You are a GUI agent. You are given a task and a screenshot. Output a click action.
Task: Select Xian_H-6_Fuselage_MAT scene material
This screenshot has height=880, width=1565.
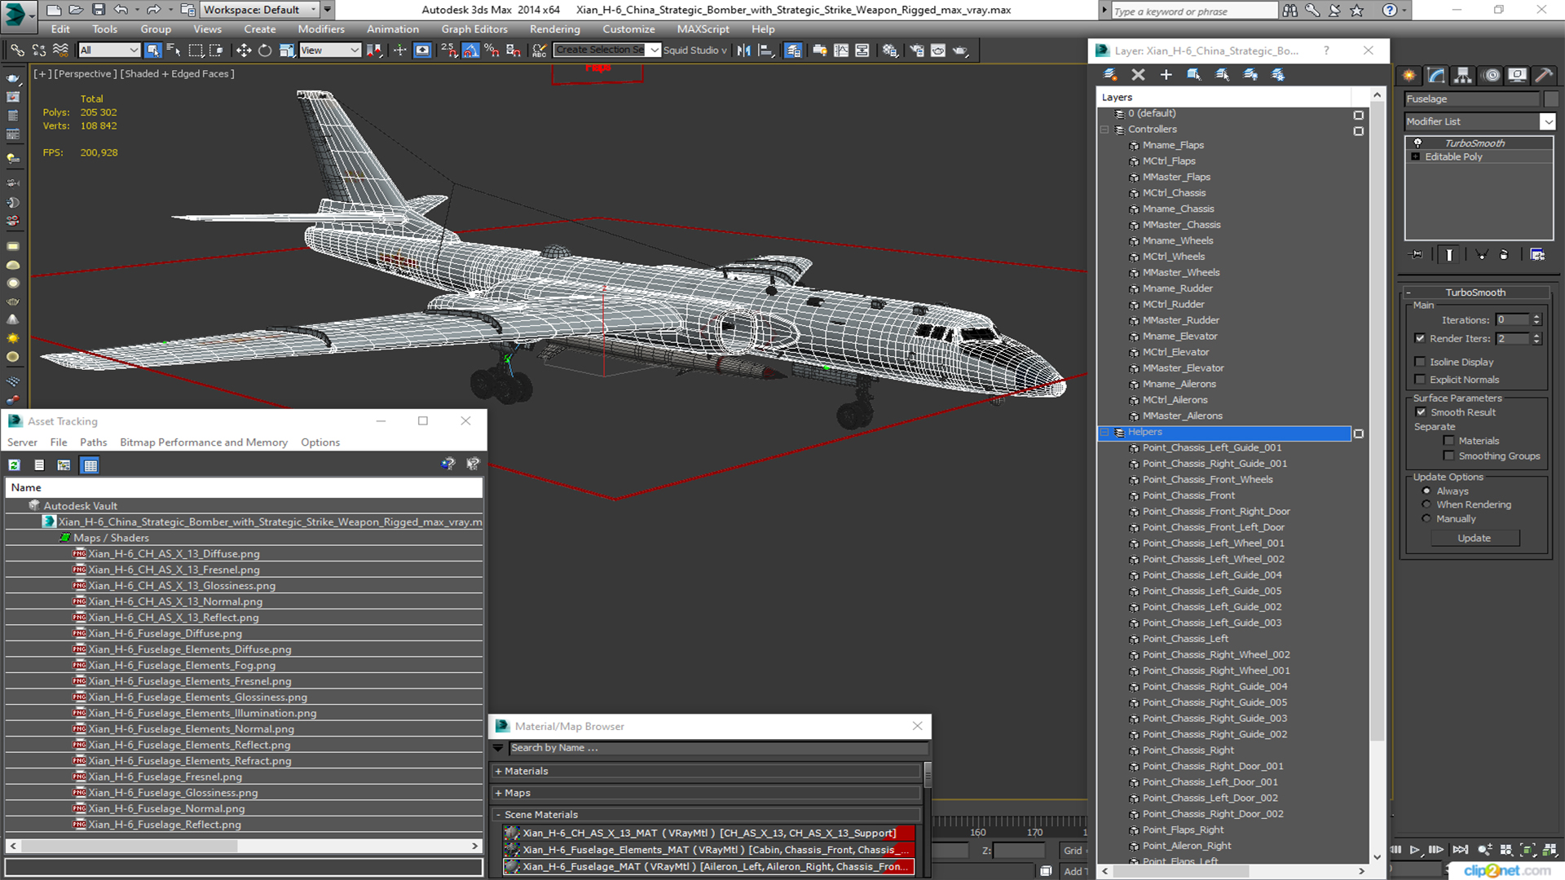pos(709,867)
